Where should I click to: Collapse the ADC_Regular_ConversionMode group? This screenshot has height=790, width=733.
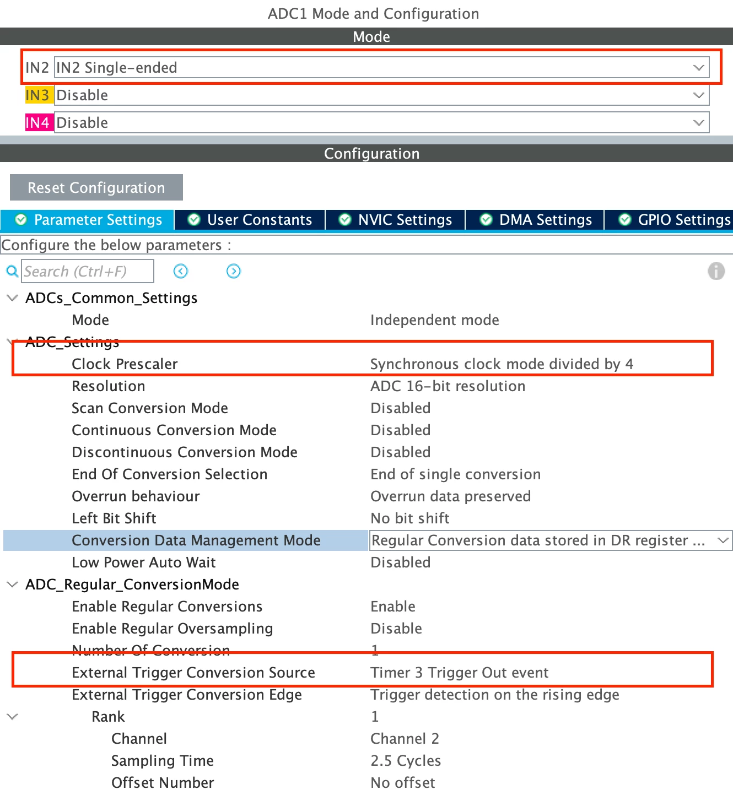click(x=12, y=585)
